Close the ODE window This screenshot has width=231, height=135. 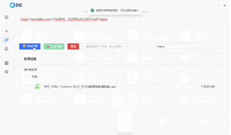225,5
